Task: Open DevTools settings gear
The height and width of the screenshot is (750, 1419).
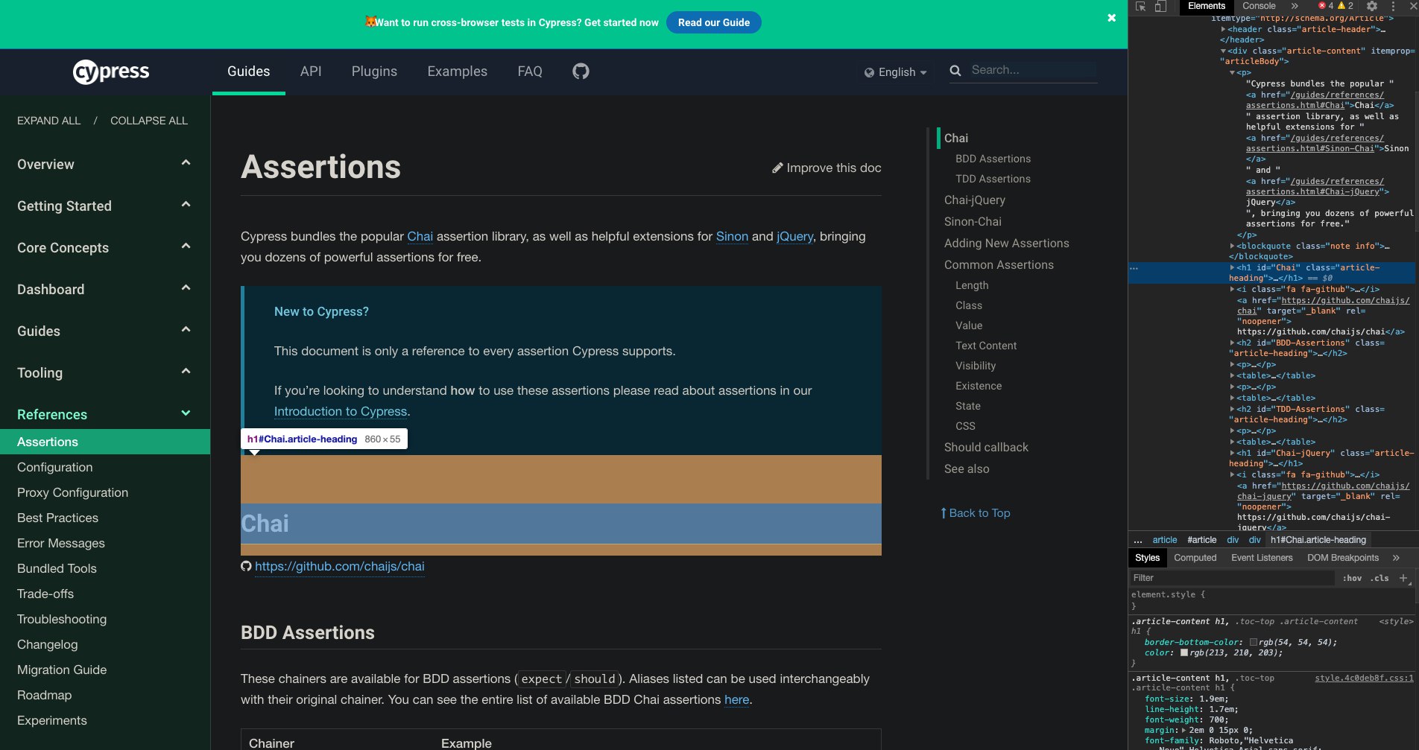Action: click(x=1371, y=6)
